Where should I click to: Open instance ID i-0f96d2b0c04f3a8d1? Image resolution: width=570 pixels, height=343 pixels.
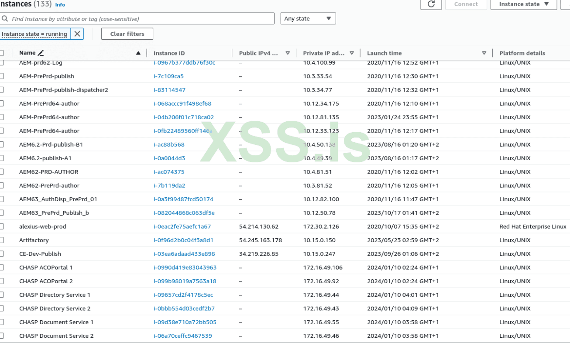(x=183, y=240)
